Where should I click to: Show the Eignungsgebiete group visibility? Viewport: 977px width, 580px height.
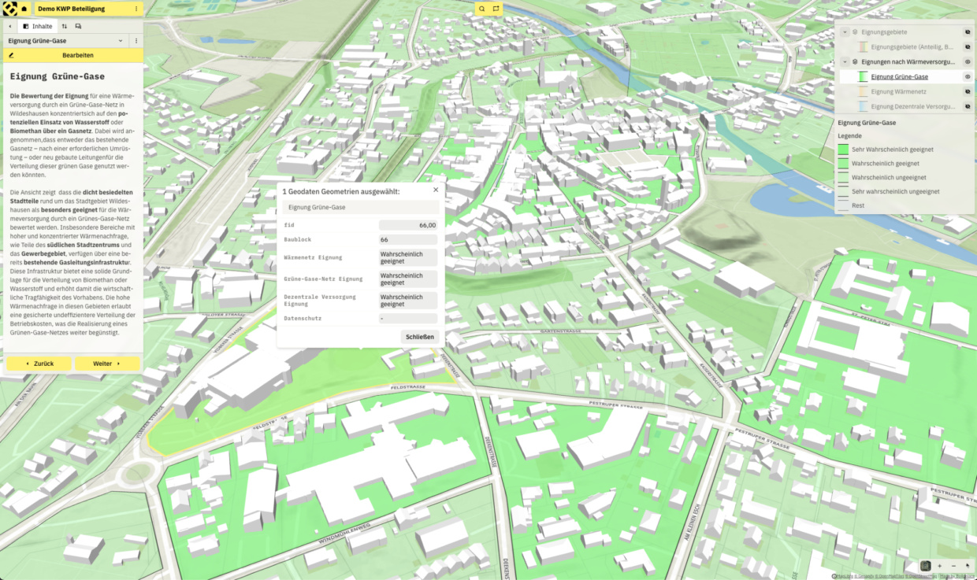point(968,32)
